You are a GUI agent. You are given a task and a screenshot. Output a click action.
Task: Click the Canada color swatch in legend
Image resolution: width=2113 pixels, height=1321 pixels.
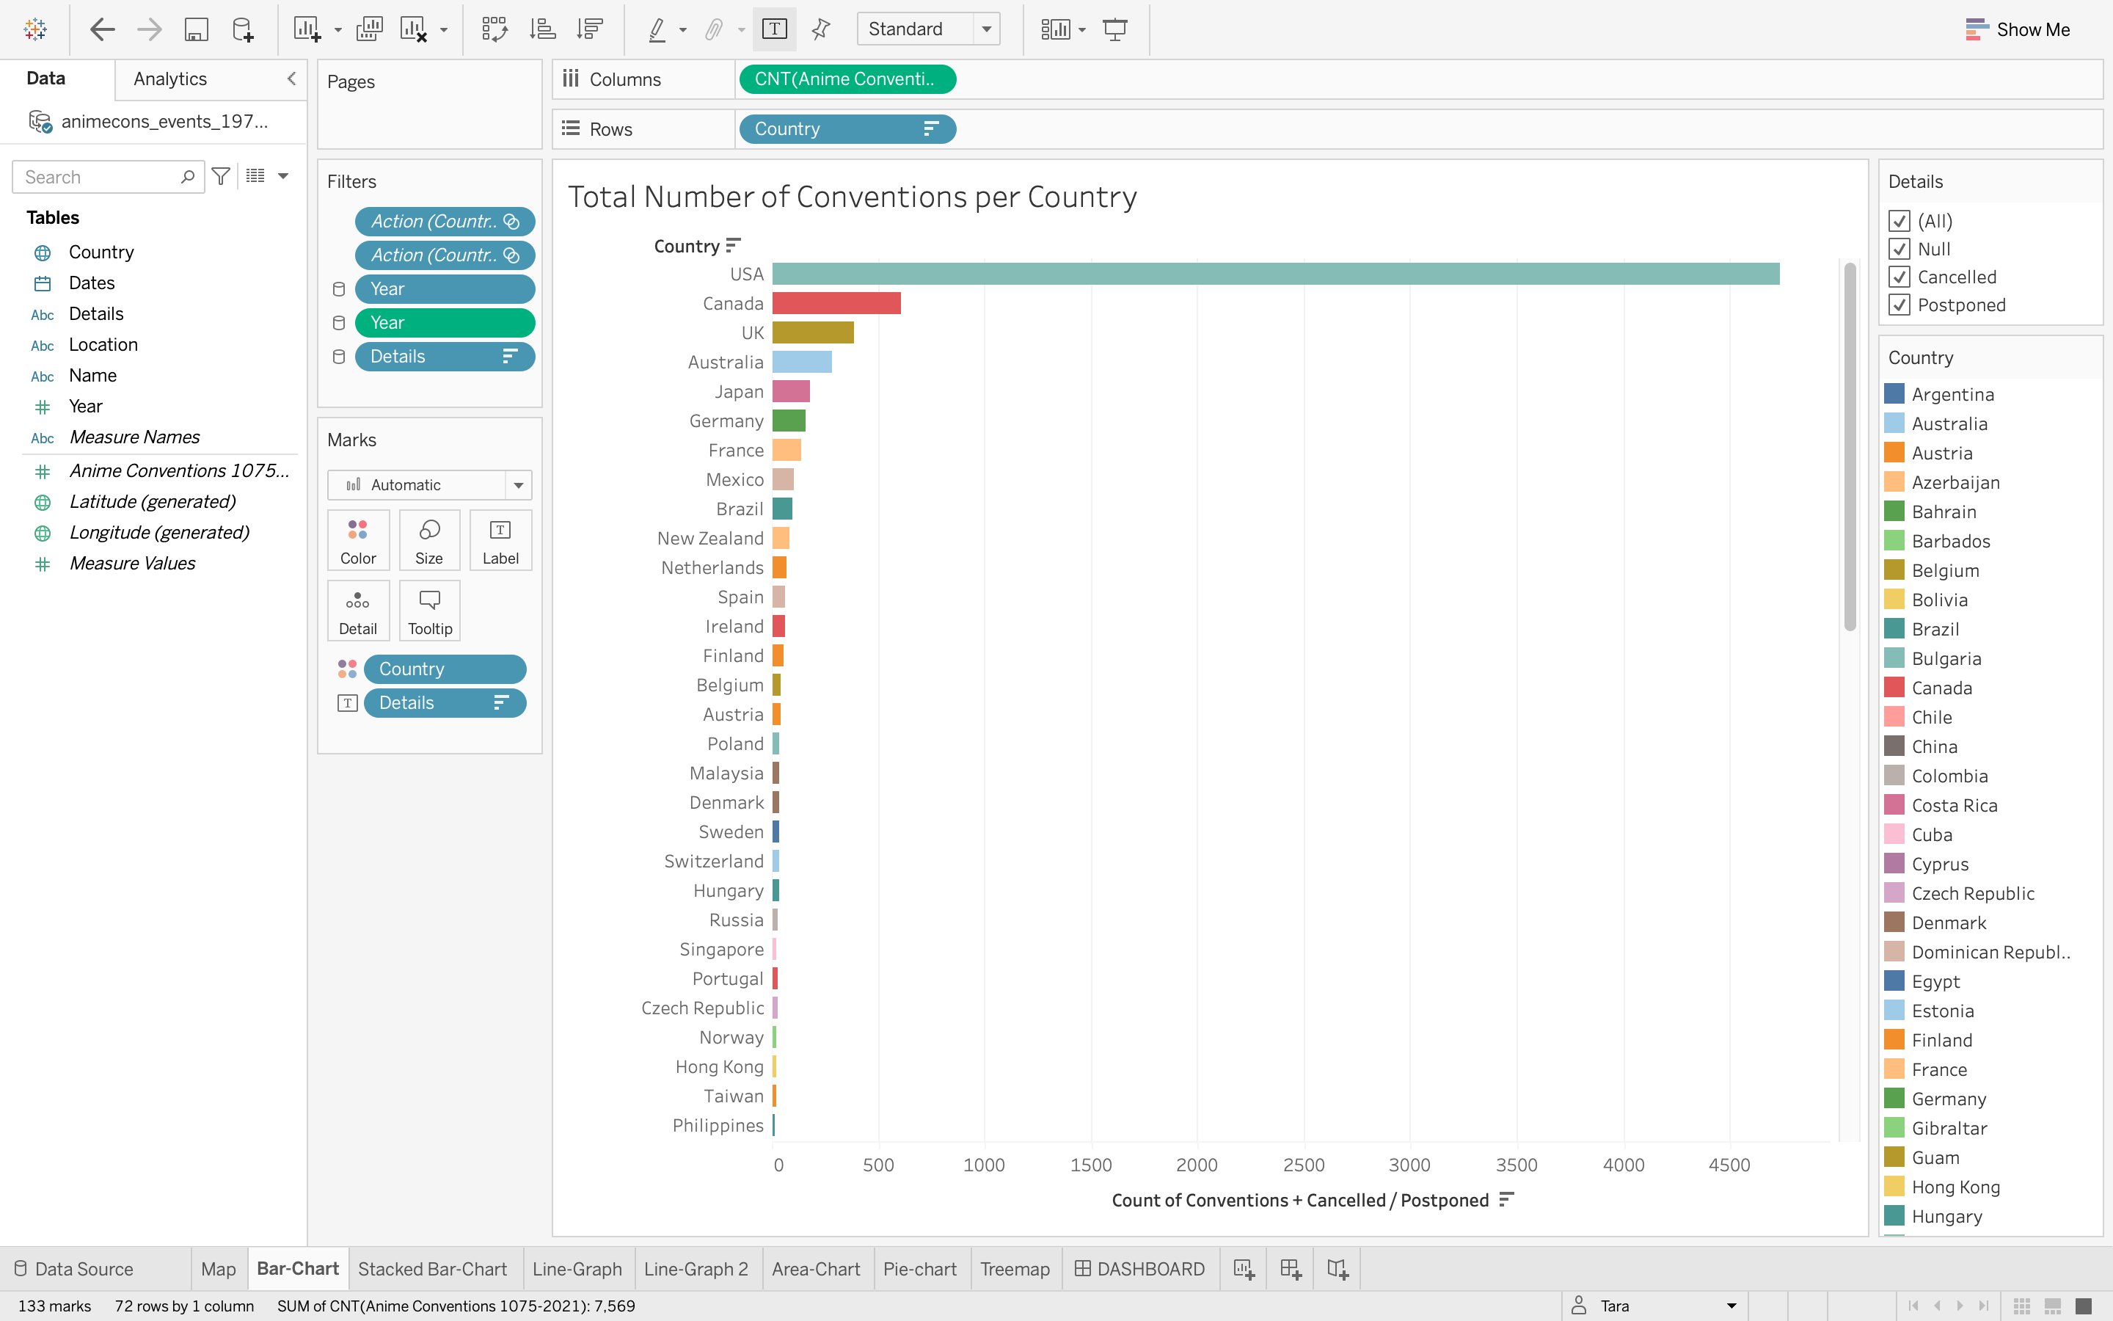click(1894, 688)
